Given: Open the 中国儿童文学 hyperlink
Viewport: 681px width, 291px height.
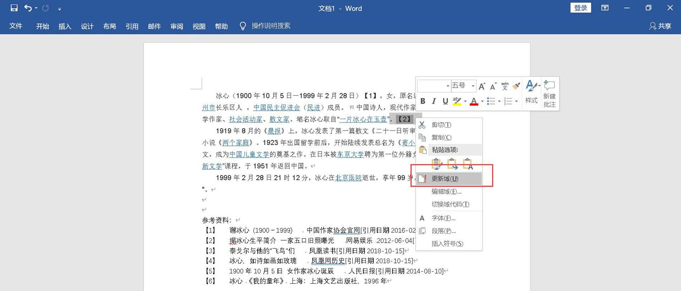Looking at the screenshot, I should pyautogui.click(x=249, y=154).
